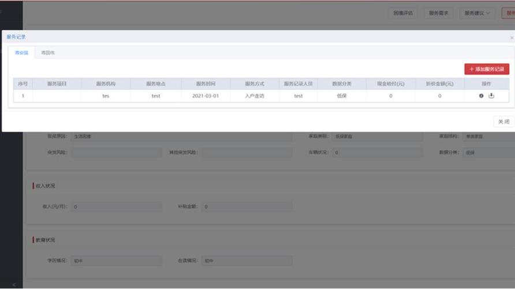Select the active blue tab in 服务记录 dialog
515x289 pixels.
(x=21, y=53)
